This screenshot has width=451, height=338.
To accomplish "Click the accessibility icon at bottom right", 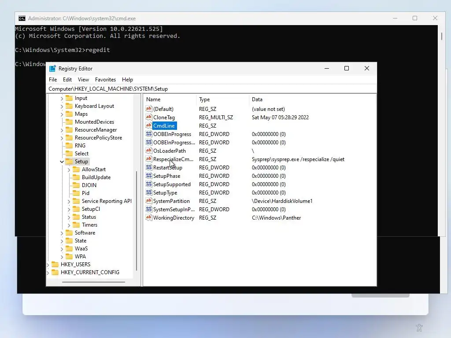I will (419, 327).
